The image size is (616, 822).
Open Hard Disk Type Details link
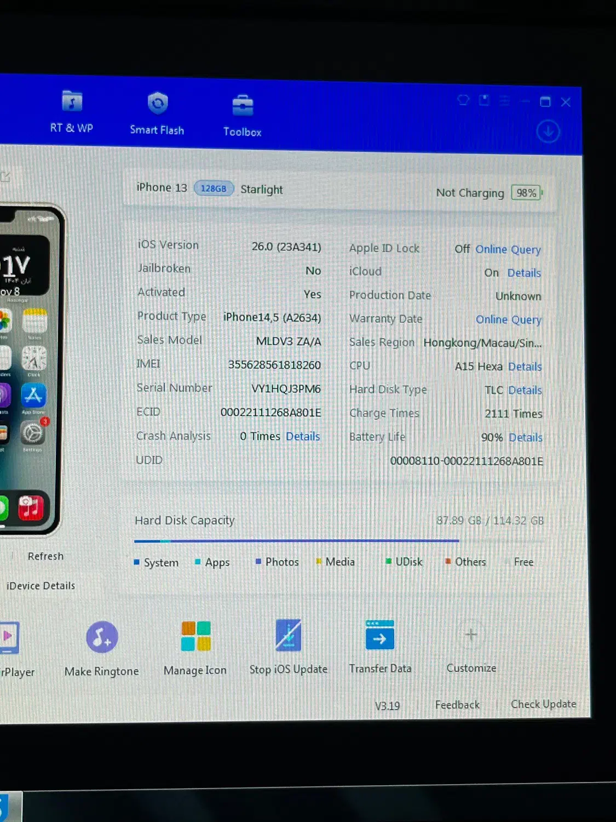coord(525,390)
